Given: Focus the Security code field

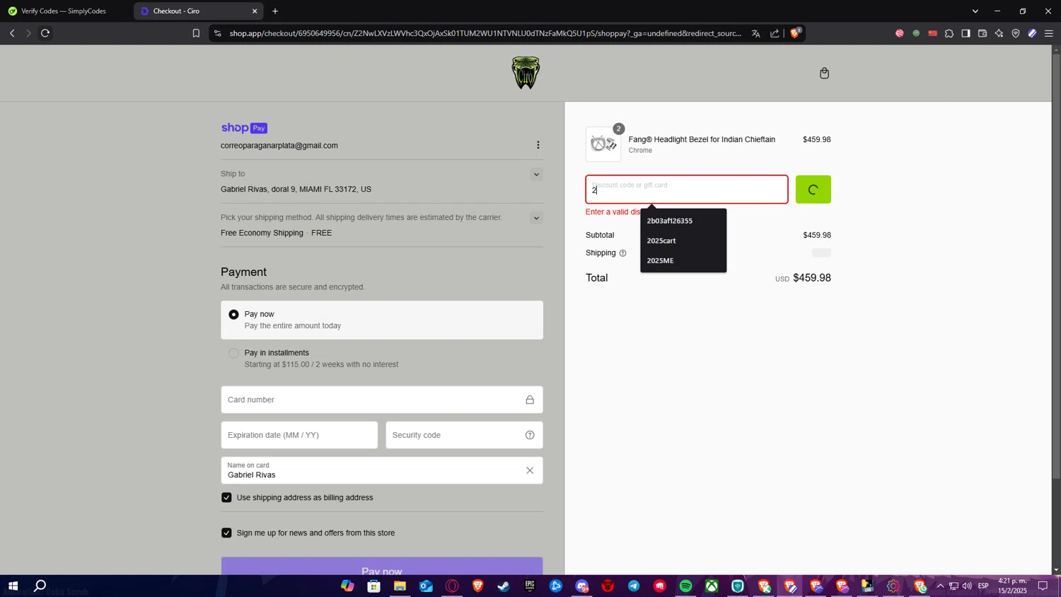Looking at the screenshot, I should tap(464, 435).
